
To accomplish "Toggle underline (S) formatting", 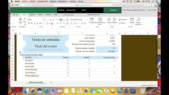I will click(34, 23).
